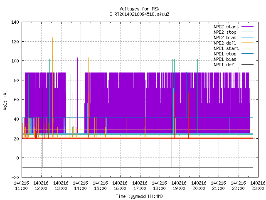Click the black NPD1 defl spike before 19:00
The width and height of the screenshot is (266, 200).
[x=172, y=137]
